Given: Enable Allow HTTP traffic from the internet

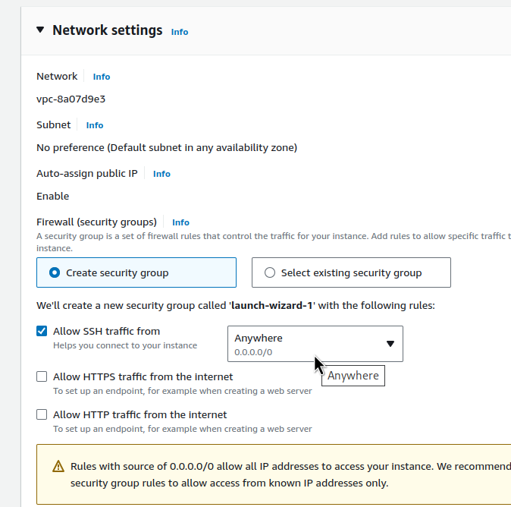Looking at the screenshot, I should point(42,415).
